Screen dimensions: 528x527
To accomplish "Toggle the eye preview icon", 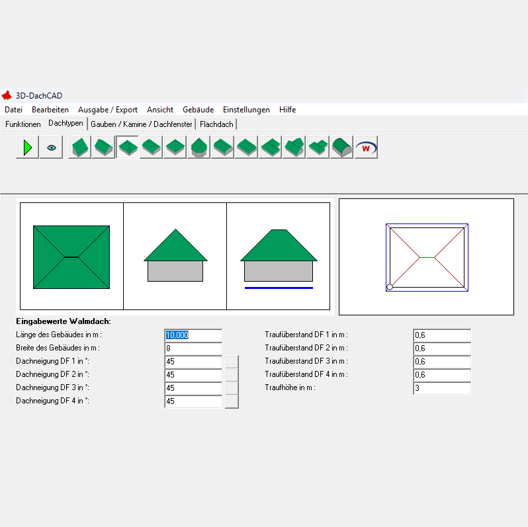I will (x=51, y=147).
